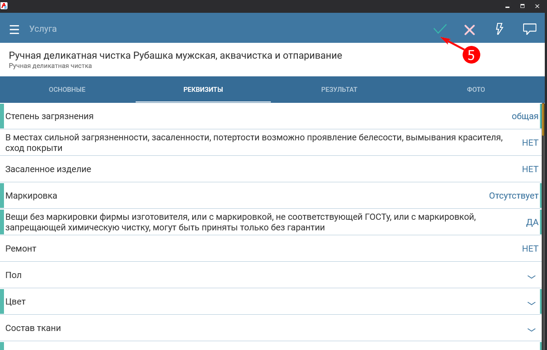
Task: Expand the Состав ткани dropdown chevron
Action: click(532, 330)
